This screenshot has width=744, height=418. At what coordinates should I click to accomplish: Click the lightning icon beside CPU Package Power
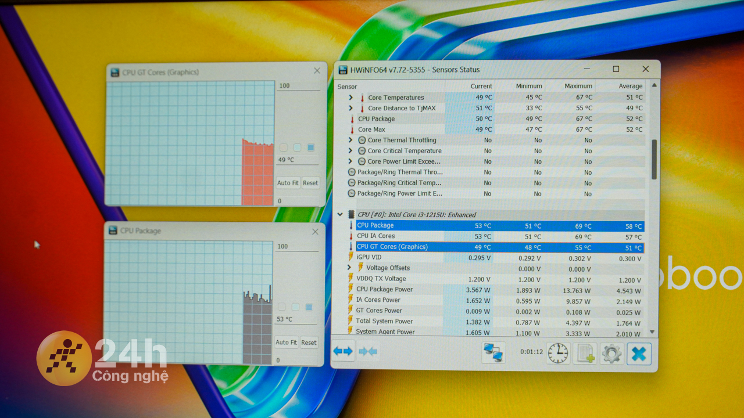click(x=350, y=289)
